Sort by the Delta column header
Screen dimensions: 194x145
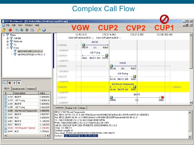coord(44,93)
